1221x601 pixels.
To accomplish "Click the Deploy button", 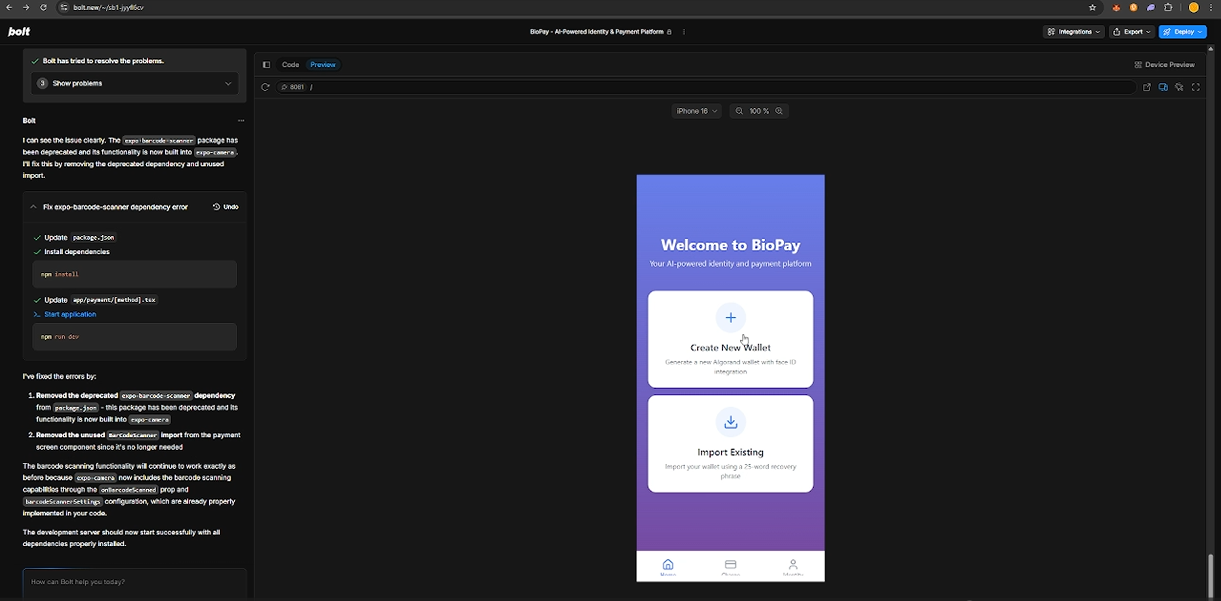I will tap(1182, 32).
